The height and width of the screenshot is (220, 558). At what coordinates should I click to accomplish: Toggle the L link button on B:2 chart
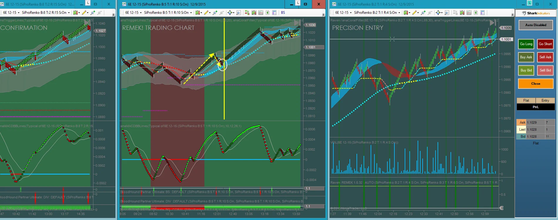[530, 3]
